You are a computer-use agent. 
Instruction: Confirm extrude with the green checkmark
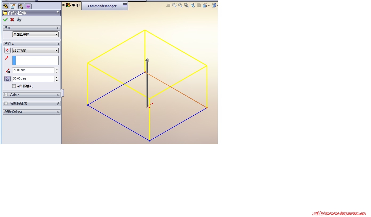(x=5, y=20)
